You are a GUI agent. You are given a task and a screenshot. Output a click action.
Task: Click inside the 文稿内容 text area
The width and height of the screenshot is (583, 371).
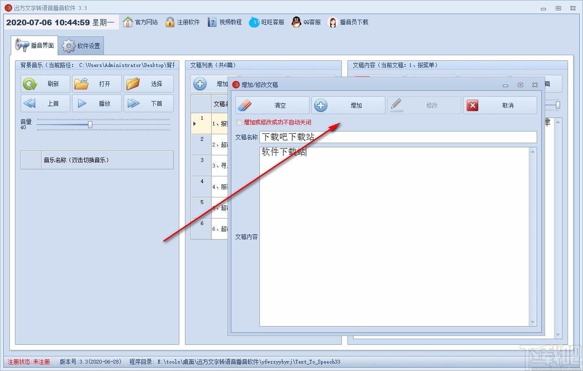point(394,236)
